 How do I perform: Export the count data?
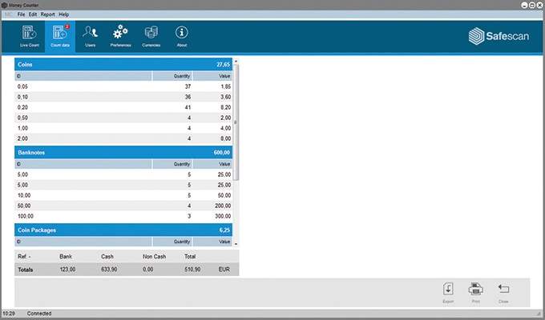point(448,291)
